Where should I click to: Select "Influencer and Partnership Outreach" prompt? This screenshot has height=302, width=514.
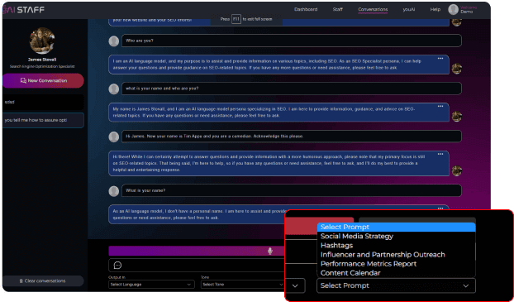pyautogui.click(x=396, y=255)
